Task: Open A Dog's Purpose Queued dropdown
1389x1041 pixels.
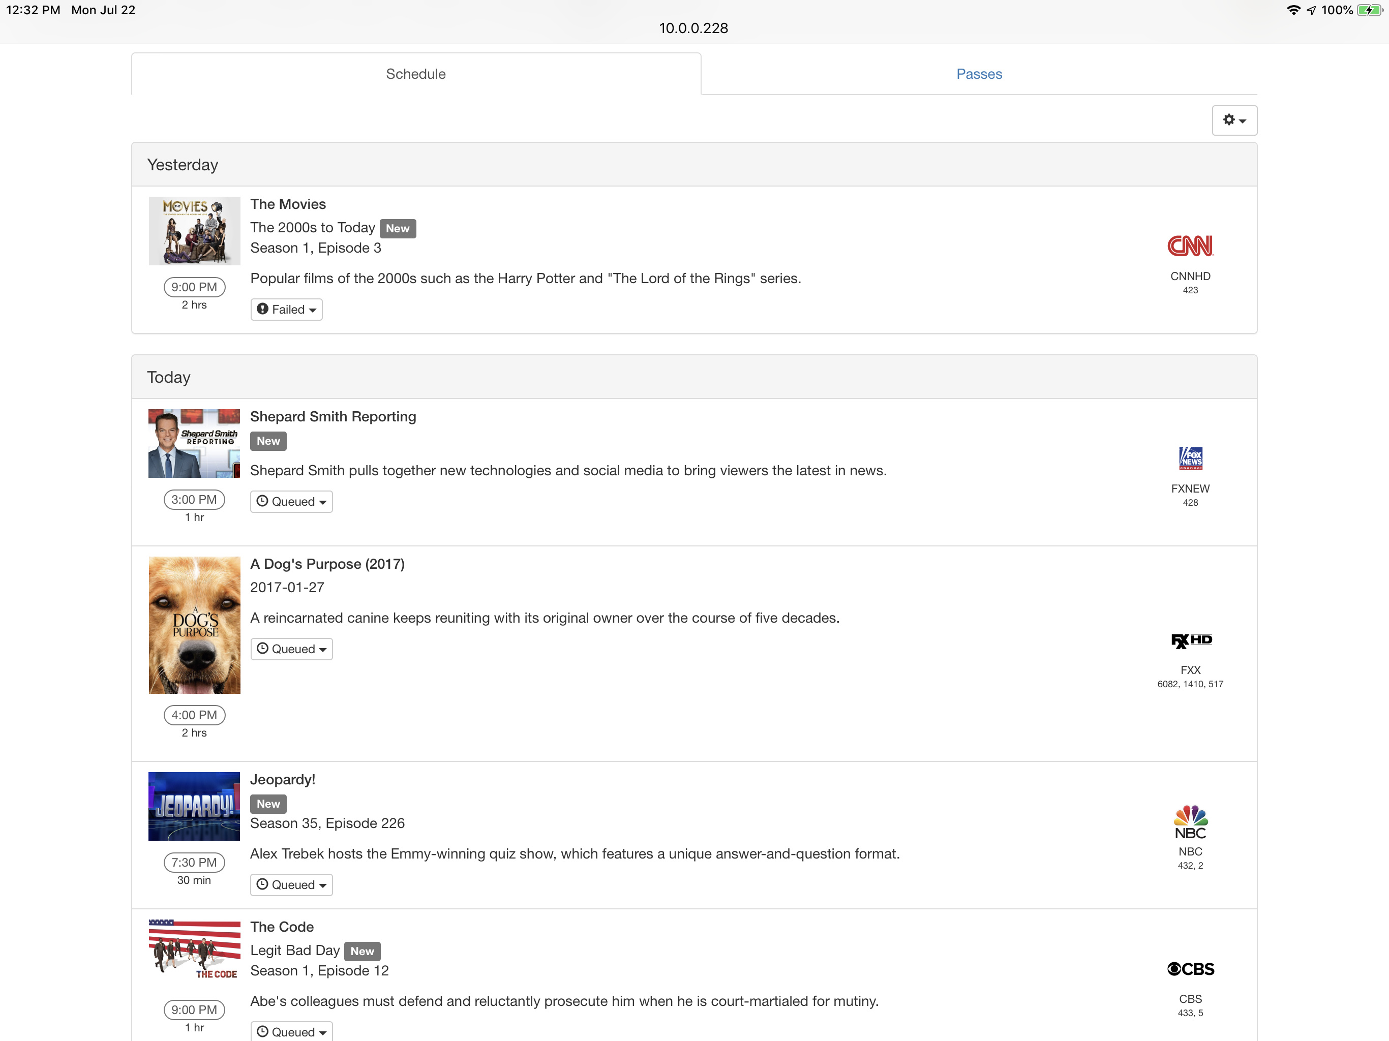Action: coord(291,649)
